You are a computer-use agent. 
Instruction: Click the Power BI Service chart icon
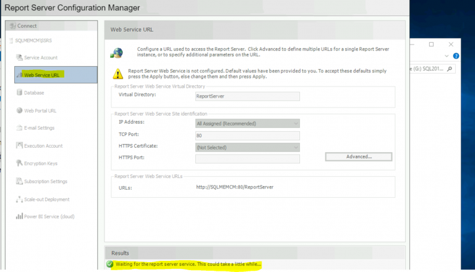(x=20, y=217)
